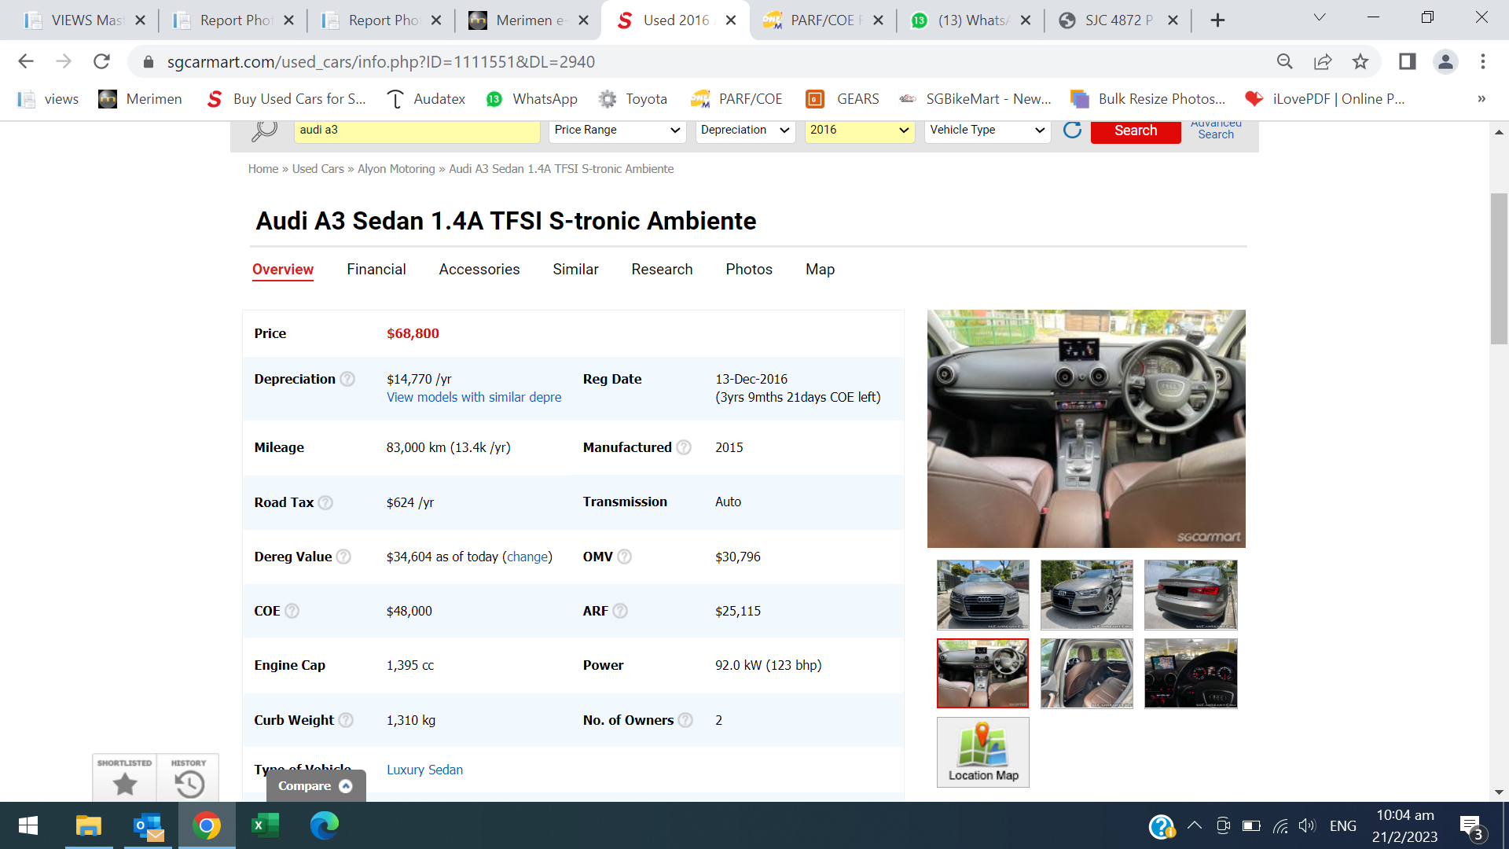Open the Location Map icon

pos(982,752)
